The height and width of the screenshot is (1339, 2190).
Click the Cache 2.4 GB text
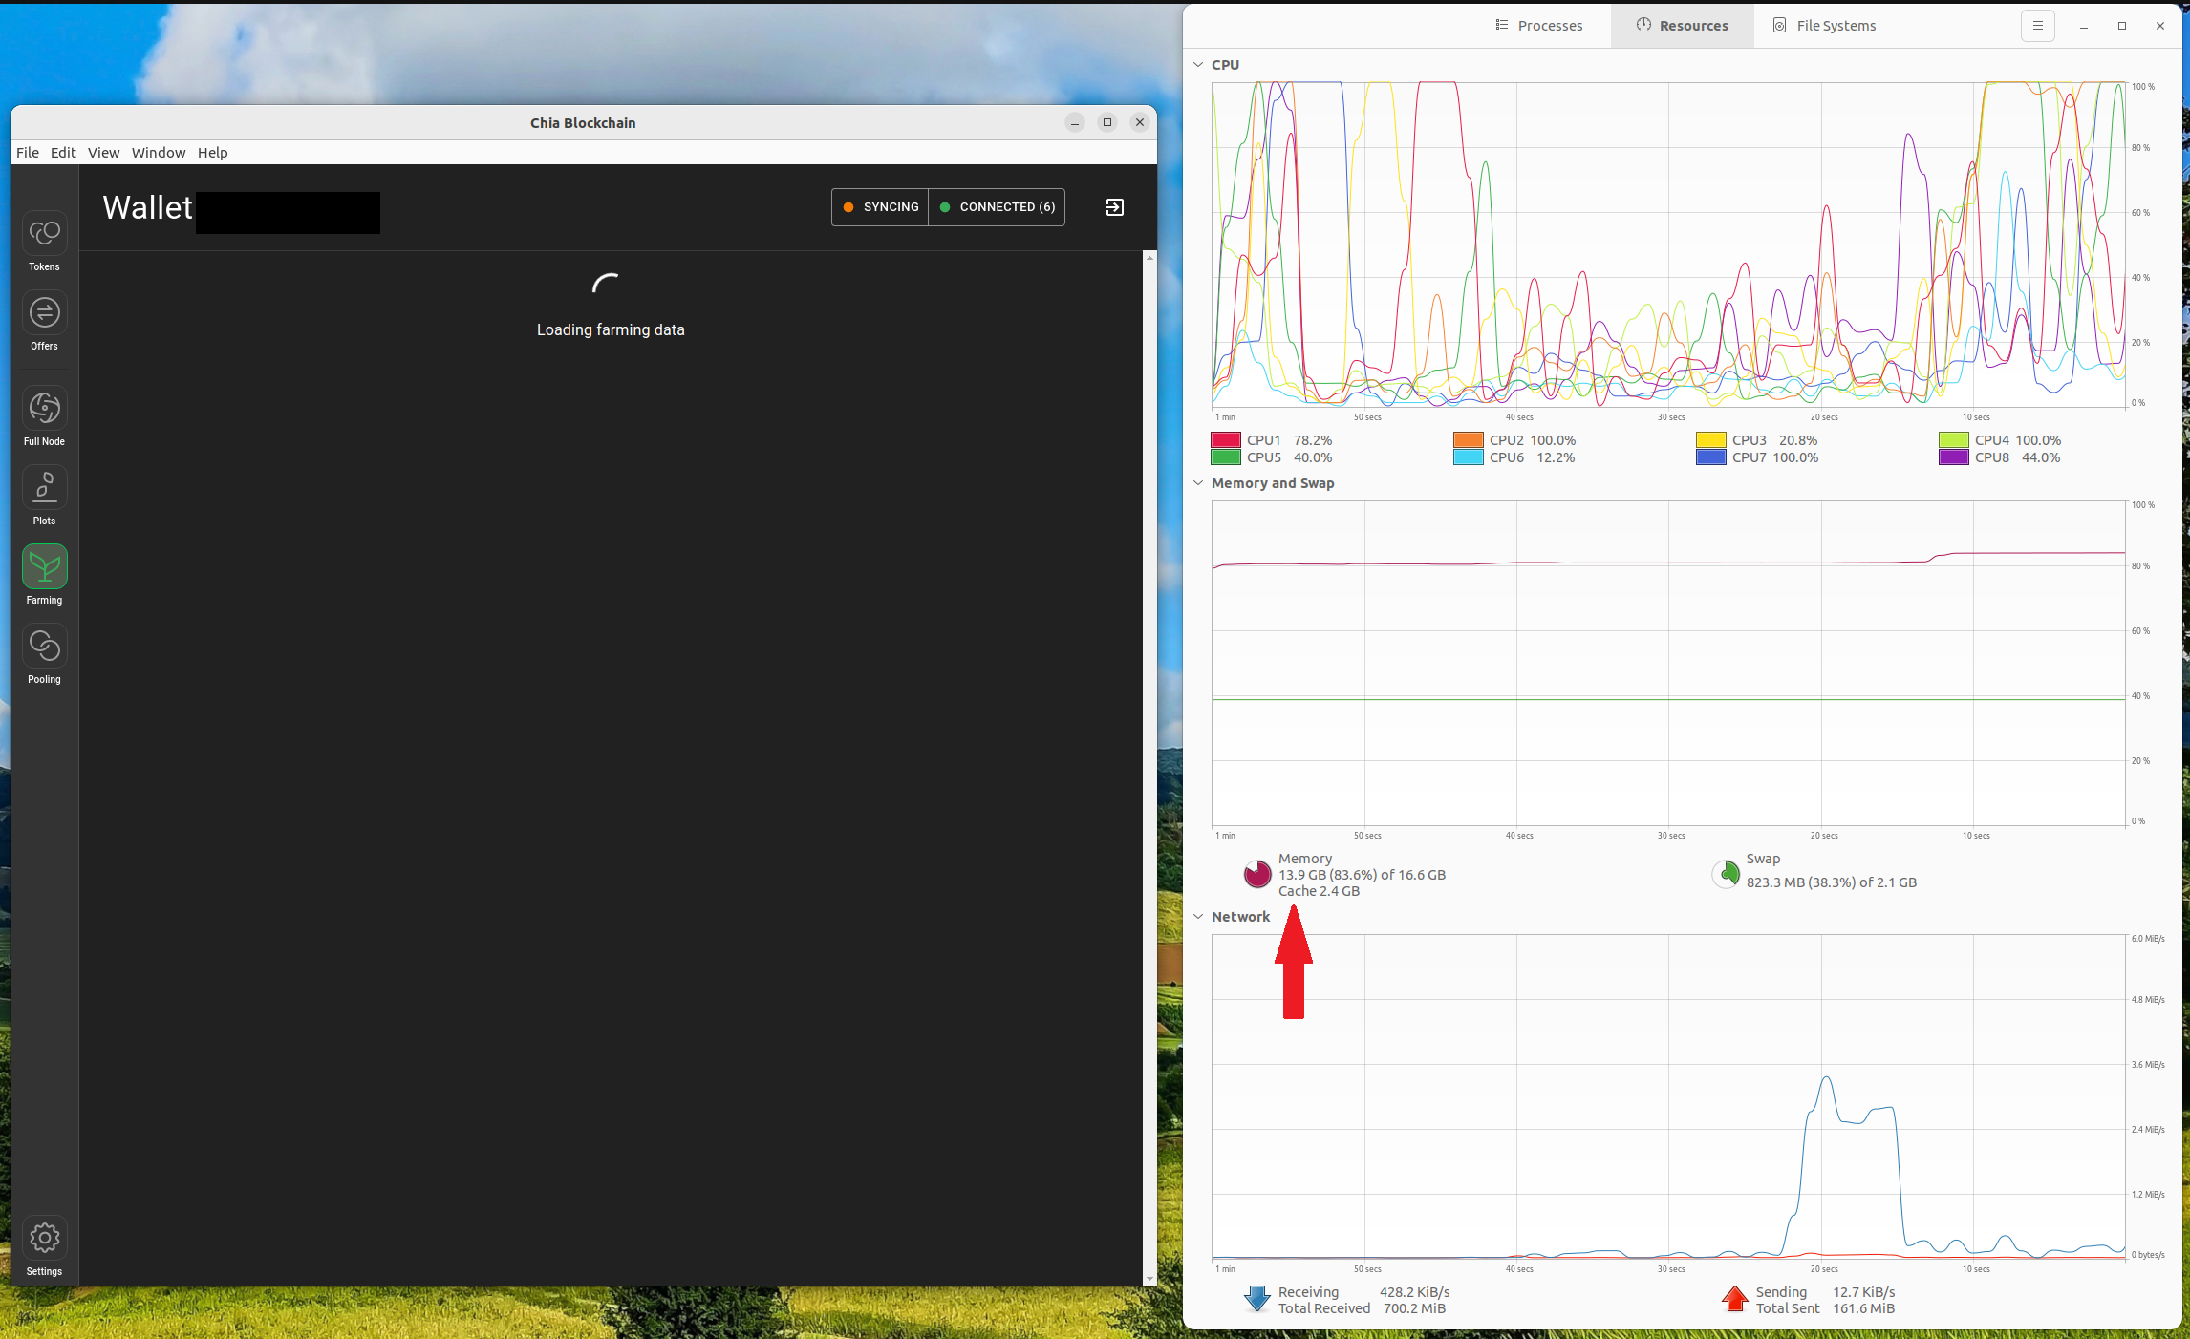(1319, 891)
